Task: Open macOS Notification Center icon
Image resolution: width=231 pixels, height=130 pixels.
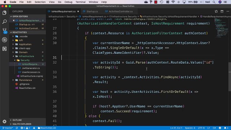Action: click(x=225, y=2)
